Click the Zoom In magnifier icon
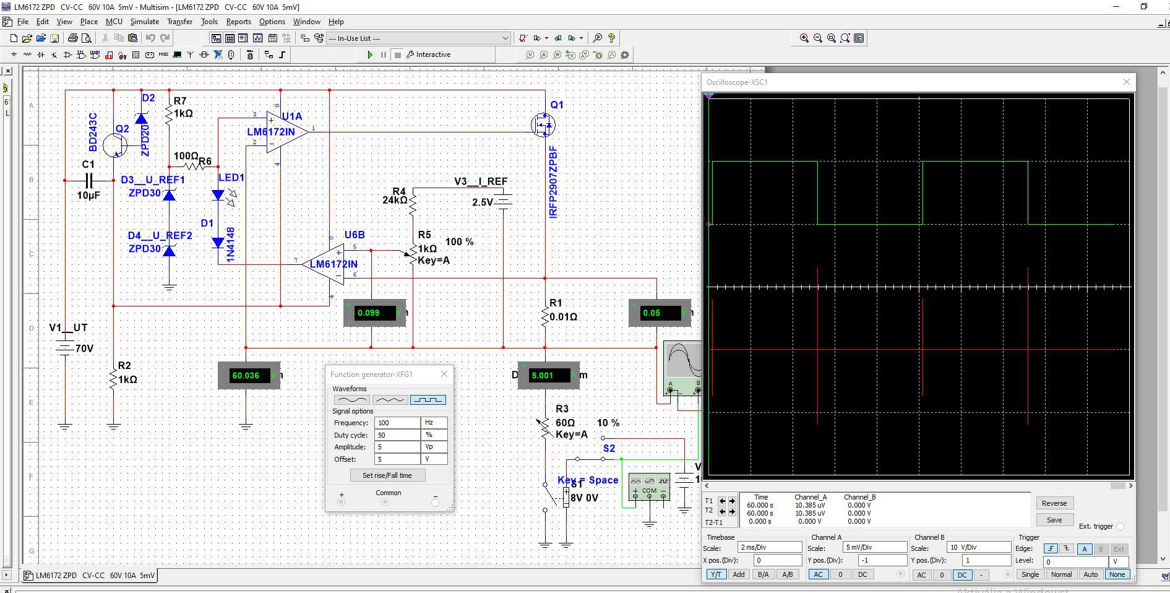The width and height of the screenshot is (1170, 593). click(x=804, y=38)
